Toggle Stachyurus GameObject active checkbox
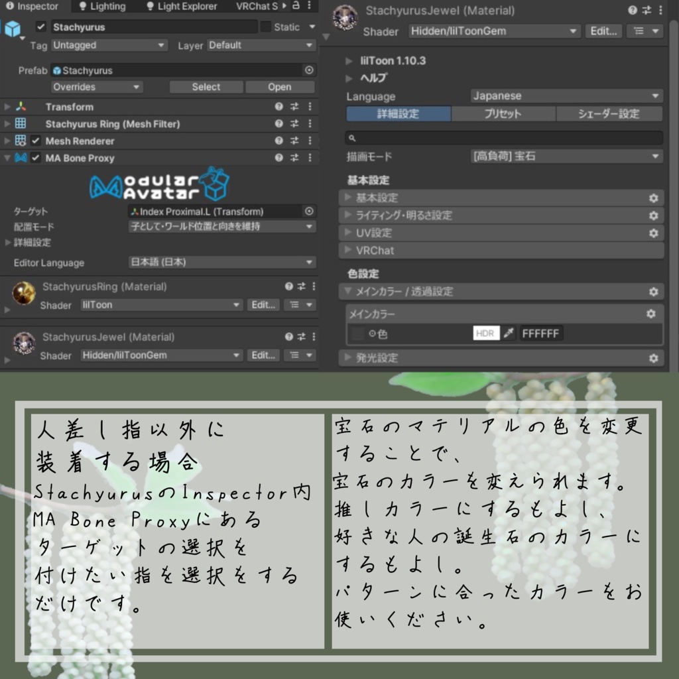The height and width of the screenshot is (679, 679). click(40, 27)
